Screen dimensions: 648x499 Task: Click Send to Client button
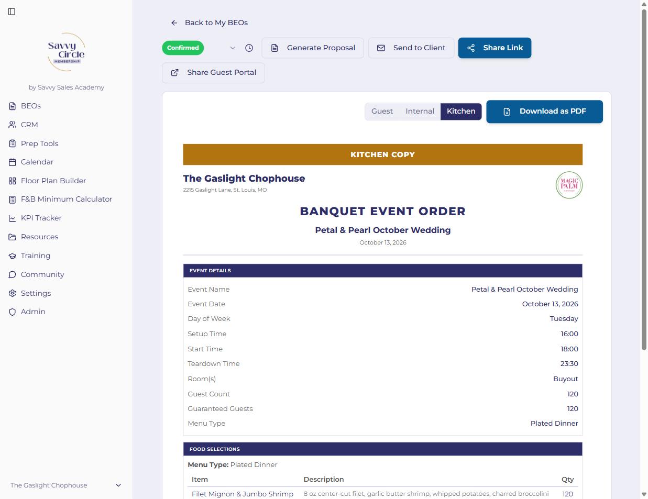411,48
